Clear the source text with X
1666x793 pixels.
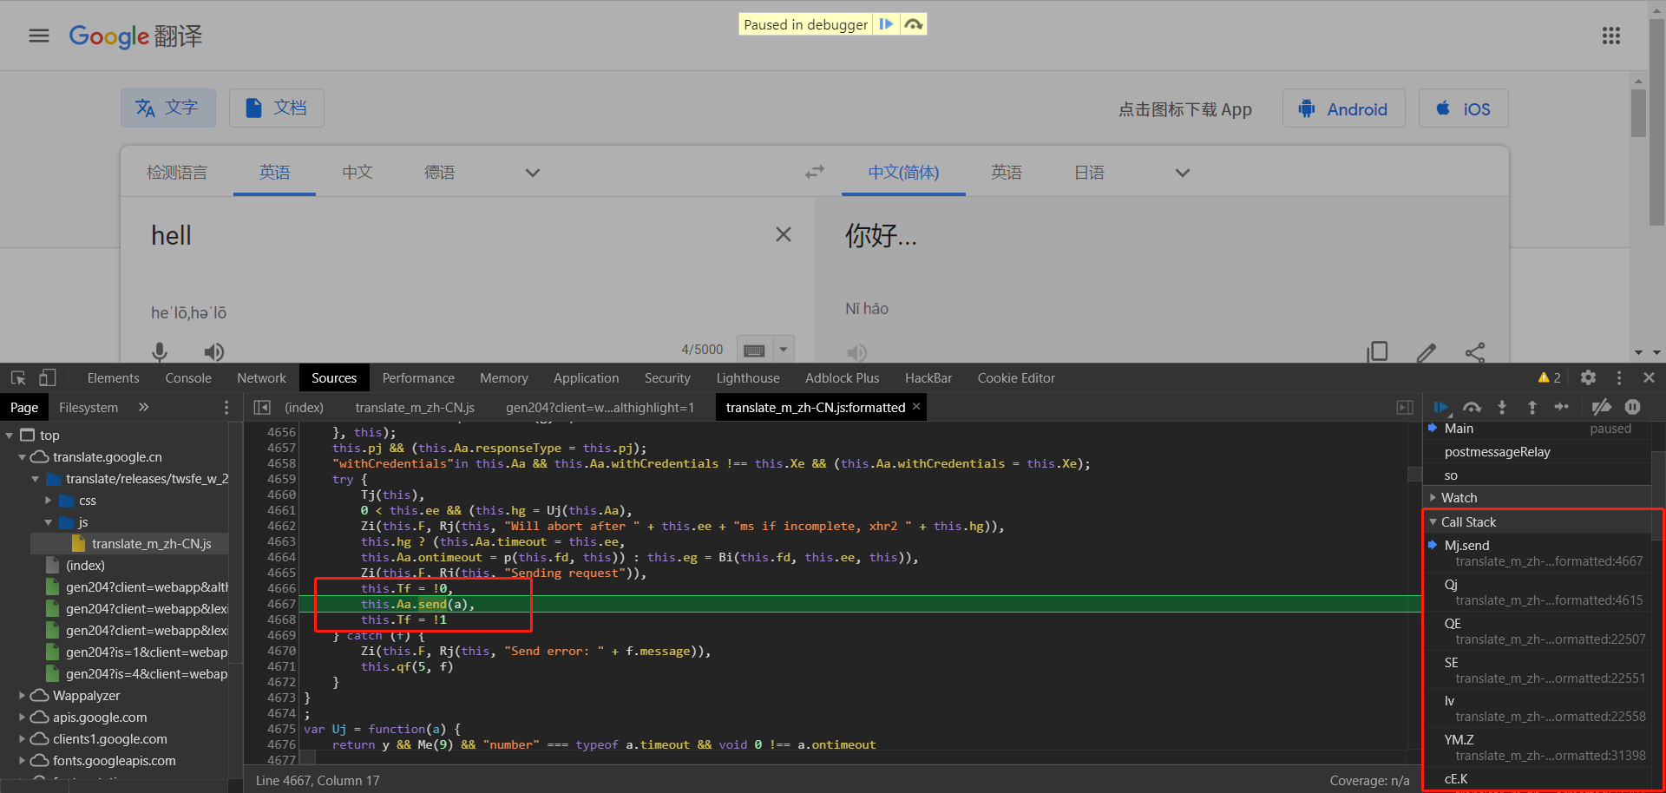783,234
